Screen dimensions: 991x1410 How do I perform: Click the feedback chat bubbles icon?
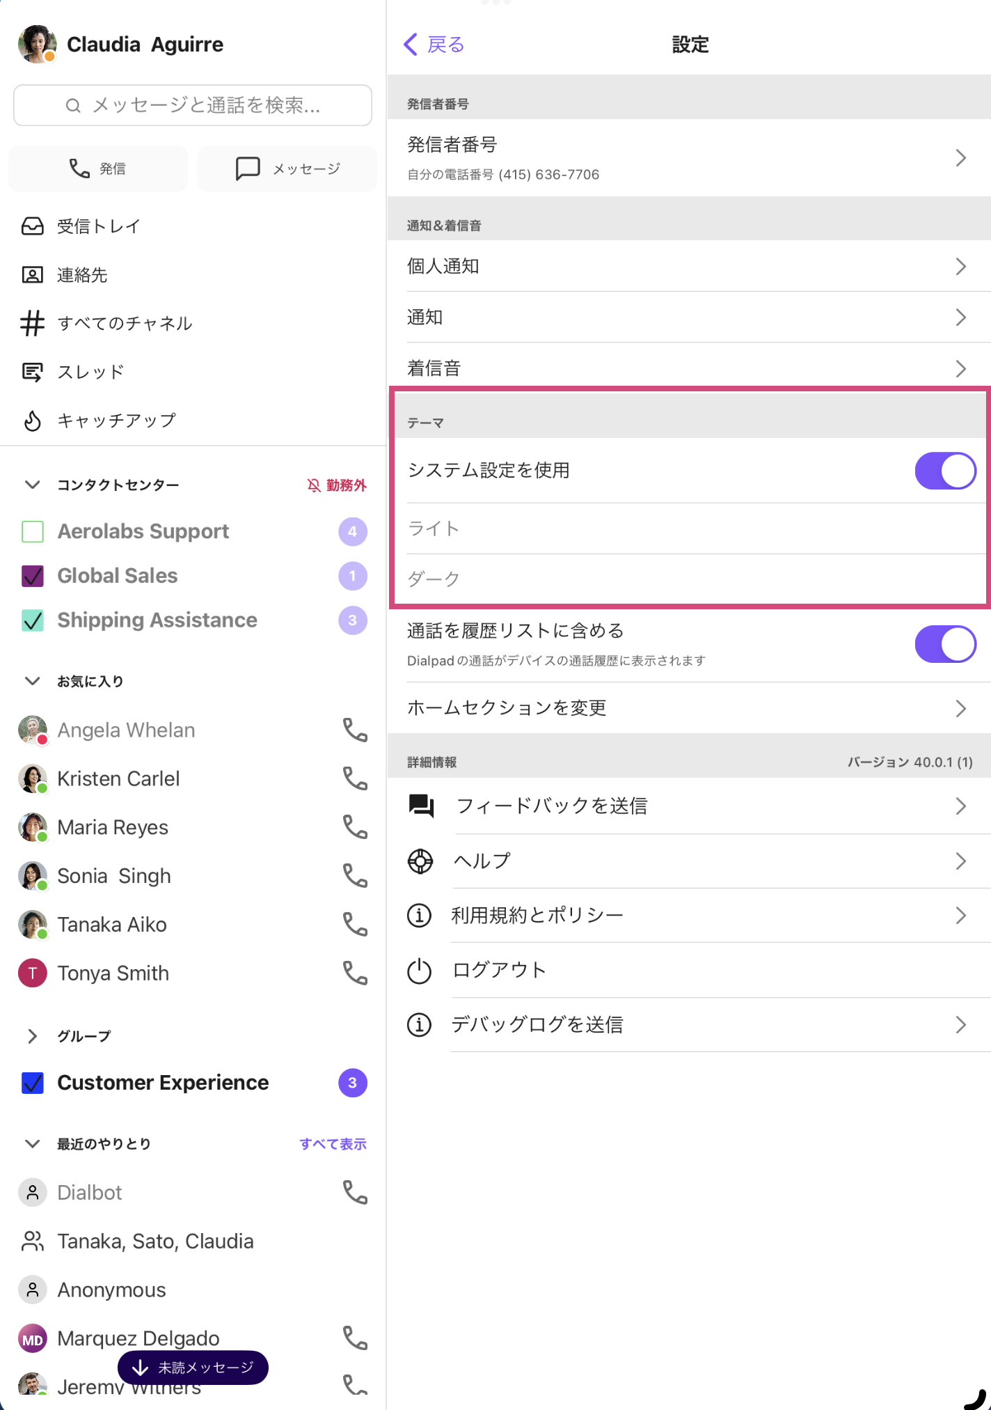click(421, 806)
